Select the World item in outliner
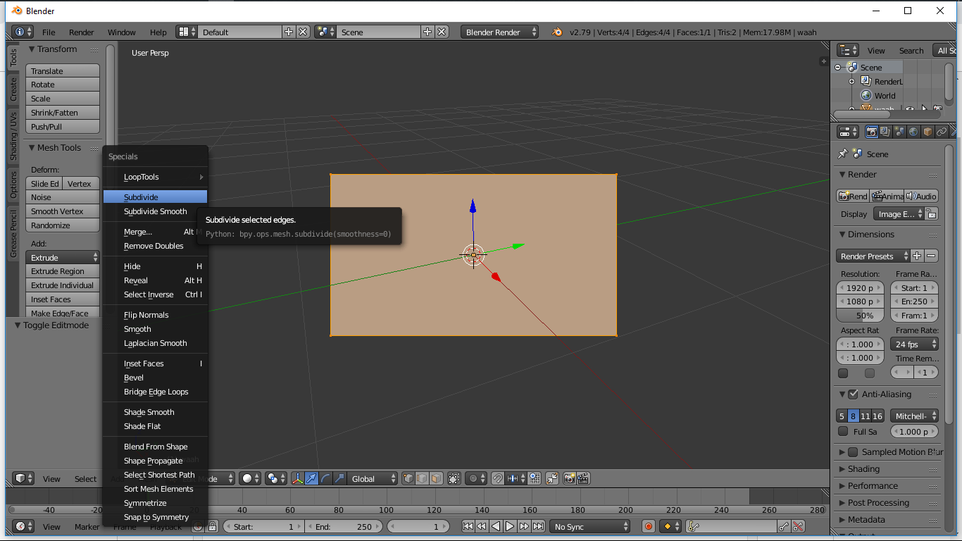Screen dimensions: 962x541 point(885,96)
